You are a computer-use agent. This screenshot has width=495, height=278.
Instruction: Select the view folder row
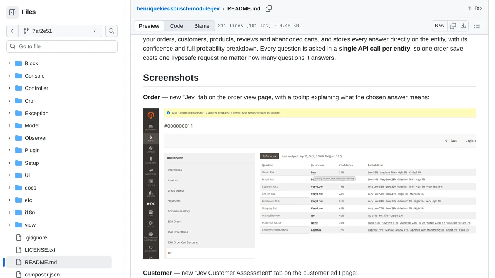[x=59, y=225]
